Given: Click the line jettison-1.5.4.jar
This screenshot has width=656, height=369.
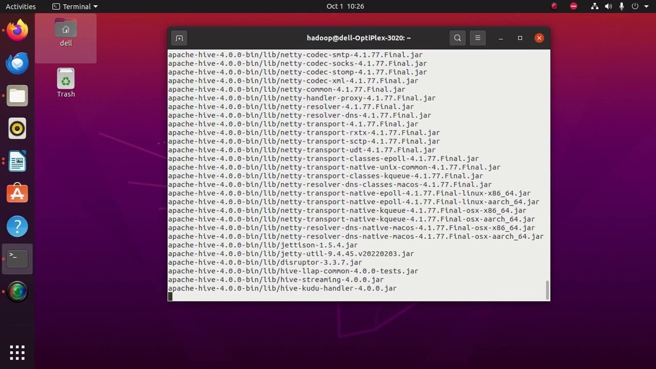Looking at the screenshot, I should coord(263,245).
